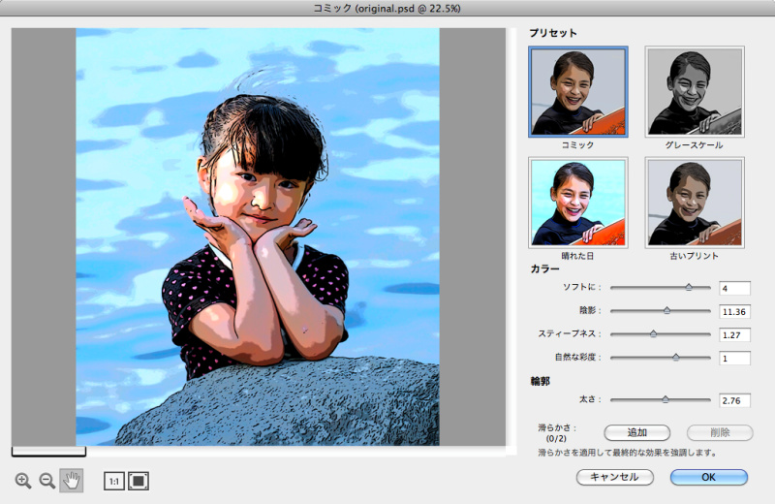The height and width of the screenshot is (504, 775).
Task: Click the zoom out magnifier icon
Action: (x=46, y=481)
